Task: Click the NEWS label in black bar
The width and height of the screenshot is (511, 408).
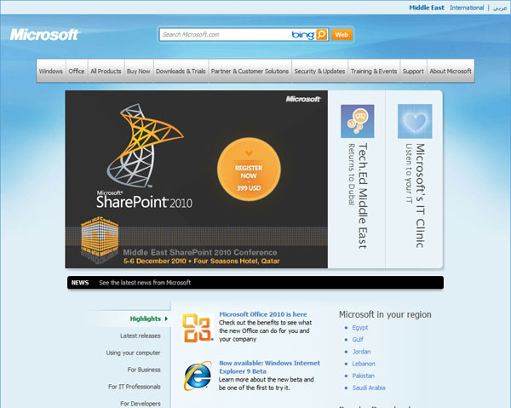Action: (x=80, y=283)
